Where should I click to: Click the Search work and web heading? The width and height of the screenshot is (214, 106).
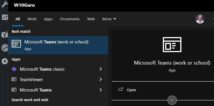click(x=30, y=100)
